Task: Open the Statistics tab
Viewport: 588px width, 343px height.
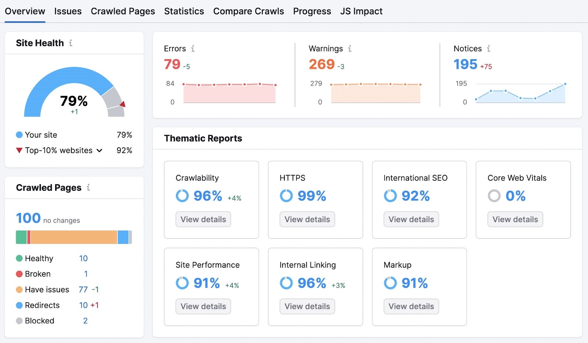Action: pos(184,11)
